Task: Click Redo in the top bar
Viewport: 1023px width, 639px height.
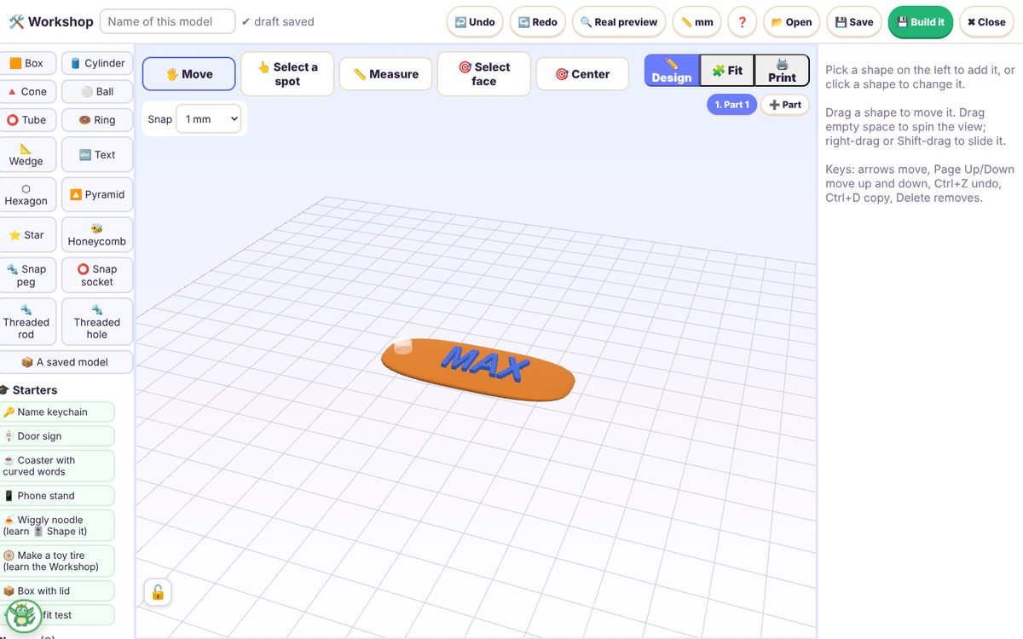Action: [x=538, y=22]
